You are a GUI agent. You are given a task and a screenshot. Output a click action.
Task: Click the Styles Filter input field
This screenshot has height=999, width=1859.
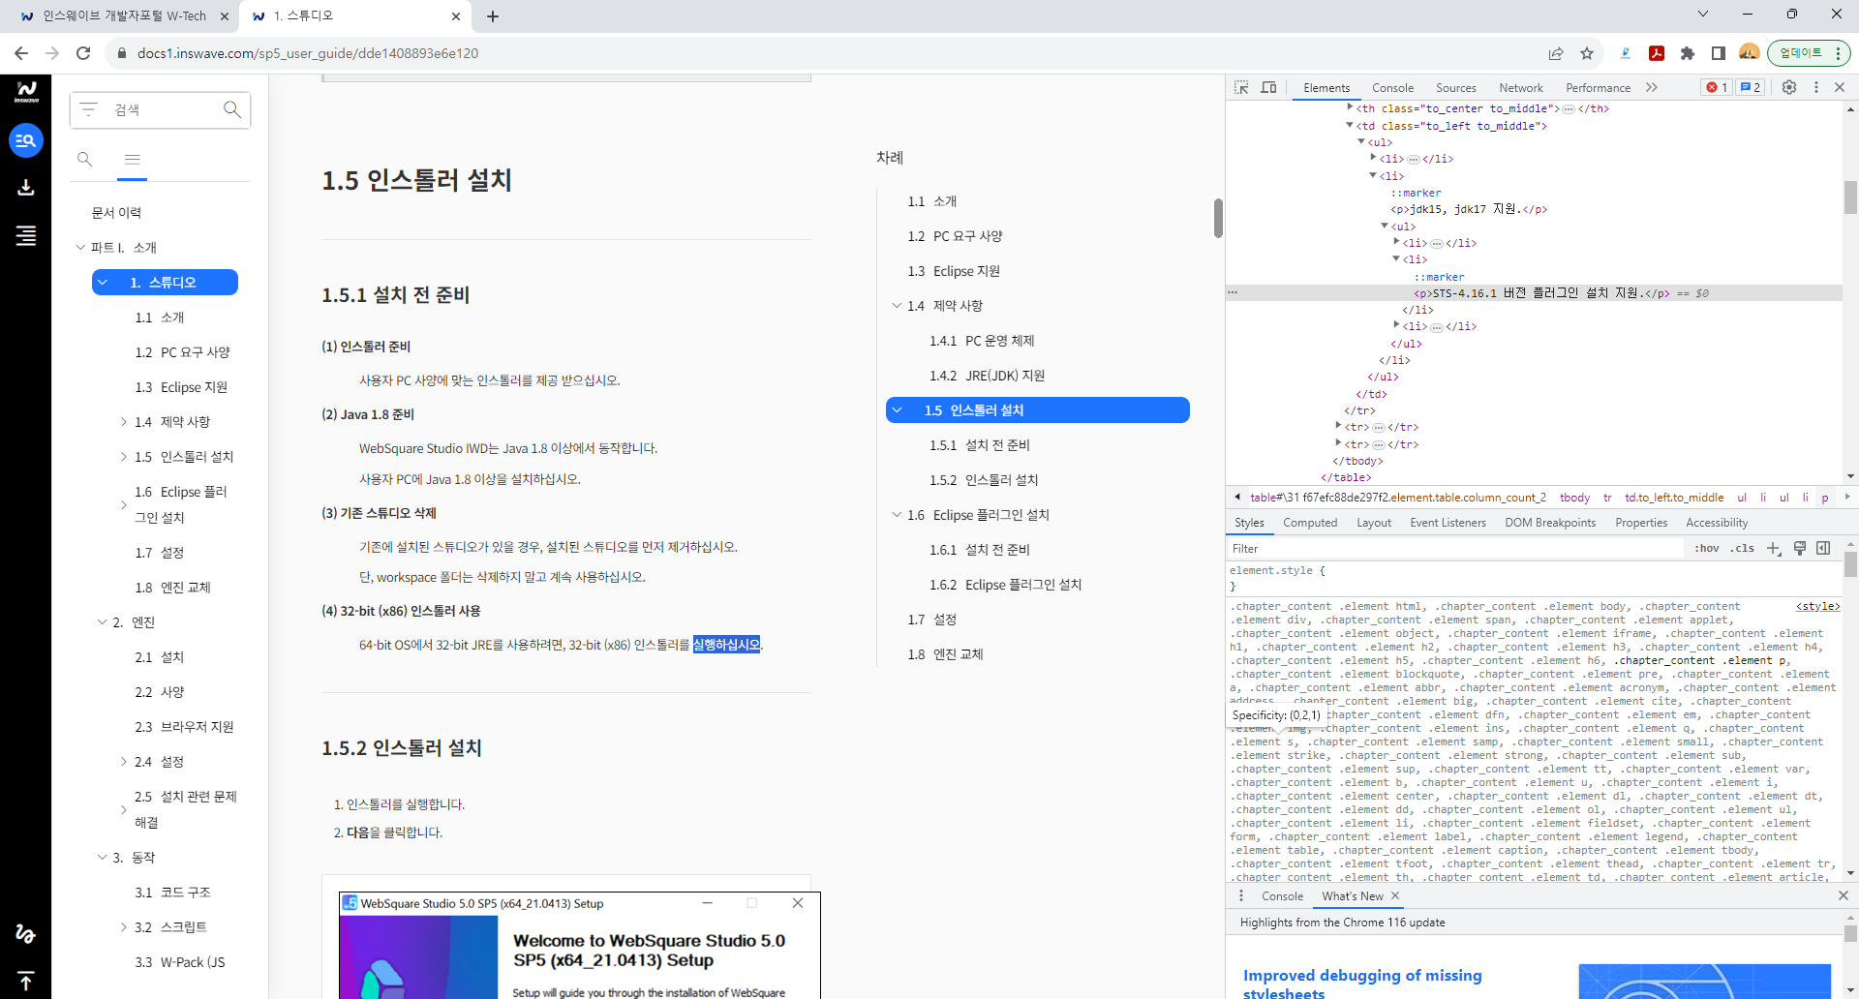[x=1455, y=548]
